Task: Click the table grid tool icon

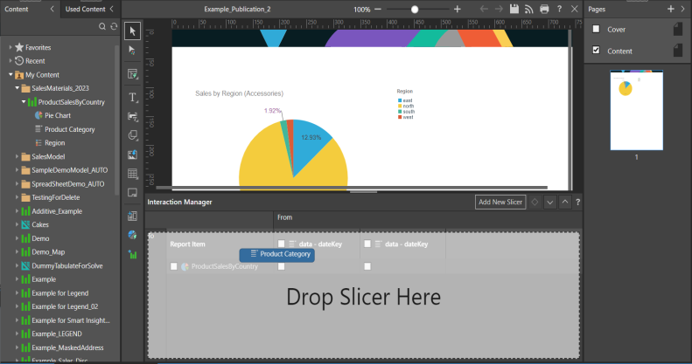Action: (133, 175)
